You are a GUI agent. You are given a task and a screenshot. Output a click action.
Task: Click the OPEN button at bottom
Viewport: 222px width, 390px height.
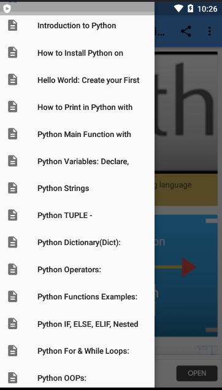click(197, 373)
